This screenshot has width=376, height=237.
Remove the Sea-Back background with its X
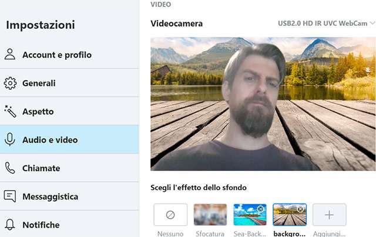tap(261, 209)
